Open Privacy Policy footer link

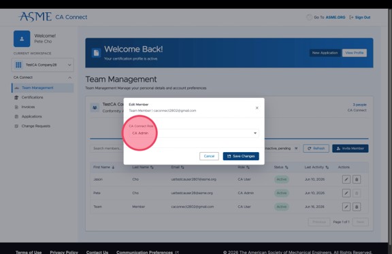click(64, 252)
